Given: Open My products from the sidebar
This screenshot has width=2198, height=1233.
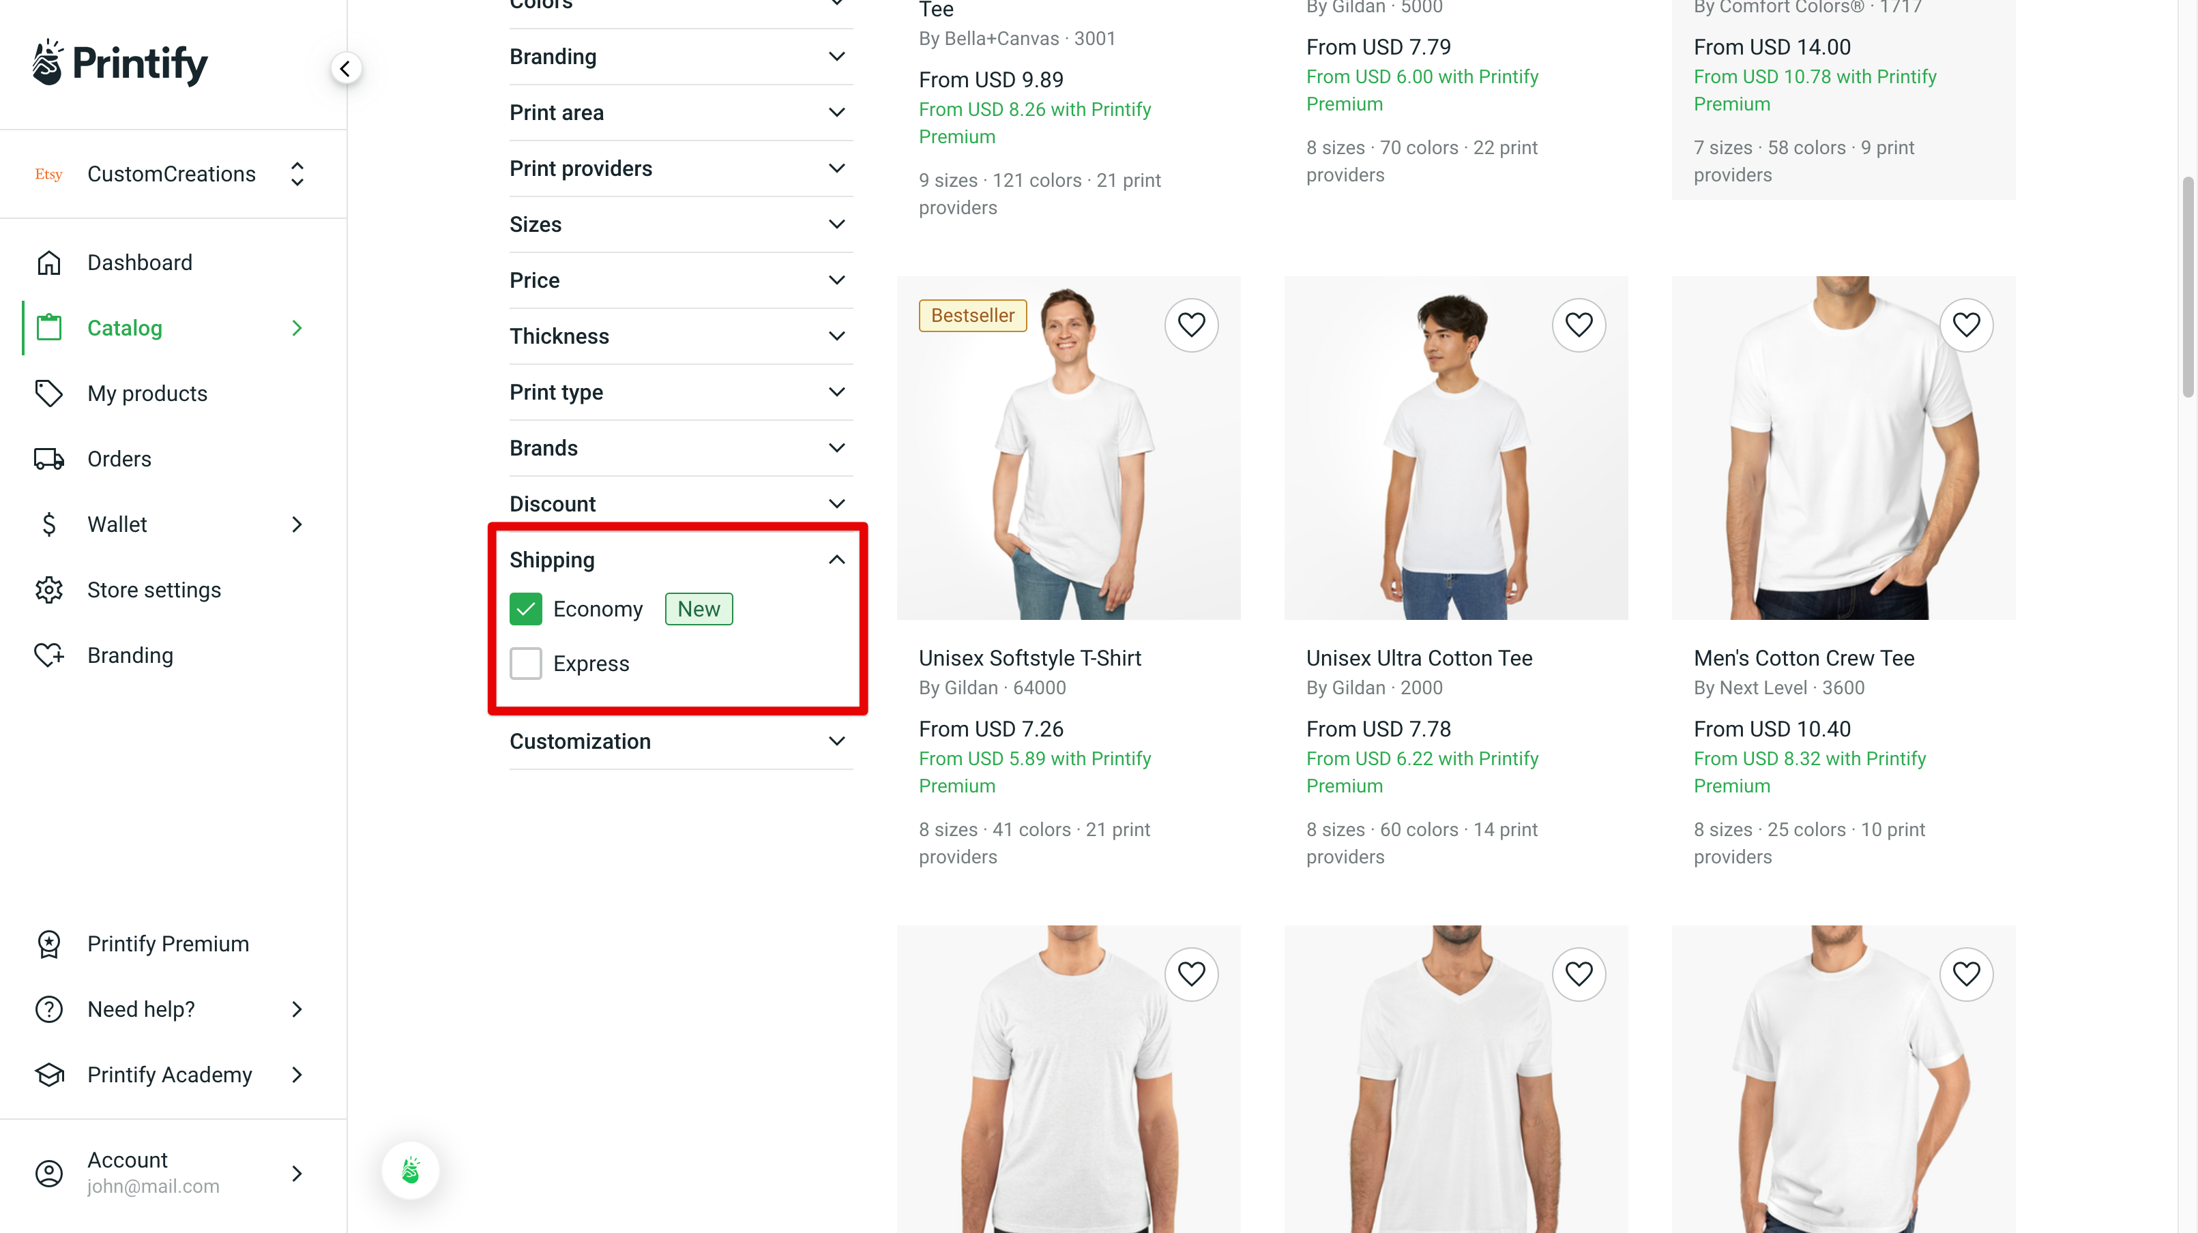Looking at the screenshot, I should coord(147,393).
